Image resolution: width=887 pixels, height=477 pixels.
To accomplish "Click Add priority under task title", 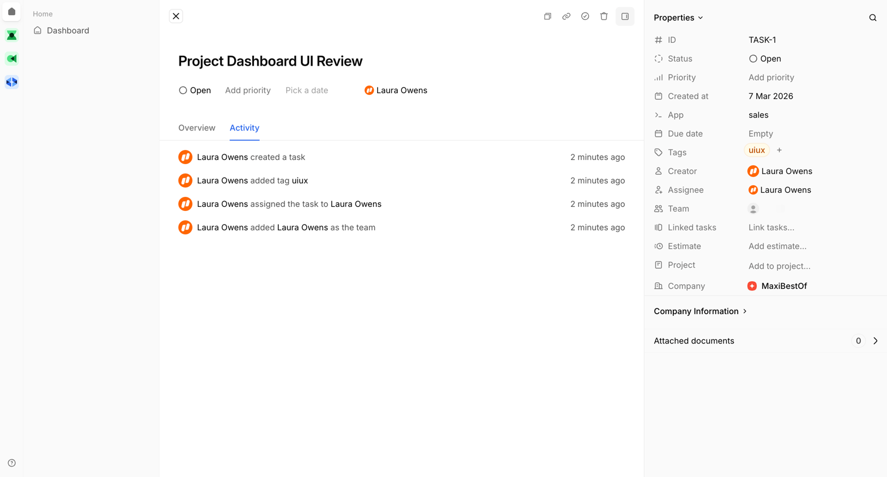I will coord(248,90).
